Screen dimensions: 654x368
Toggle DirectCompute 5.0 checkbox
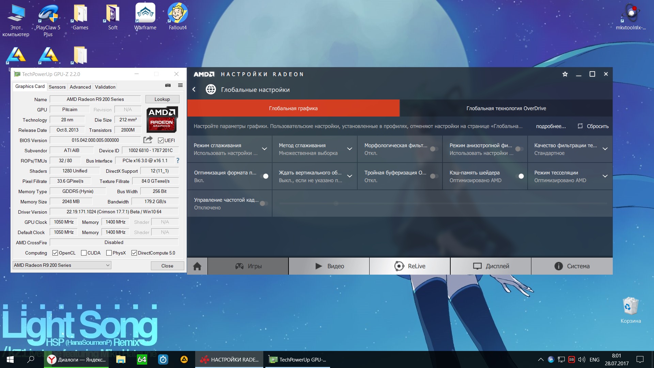click(x=134, y=253)
